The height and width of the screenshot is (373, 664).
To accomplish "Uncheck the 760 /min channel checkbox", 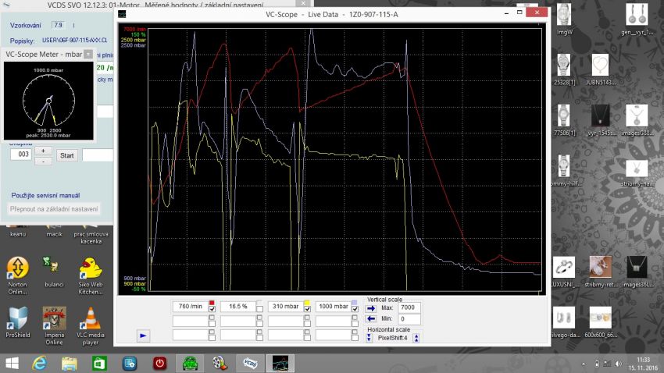I will pyautogui.click(x=212, y=309).
